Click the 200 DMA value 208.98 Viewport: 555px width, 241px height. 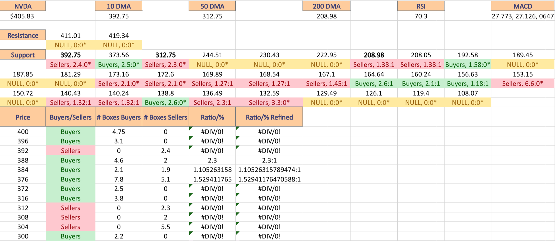tap(327, 16)
